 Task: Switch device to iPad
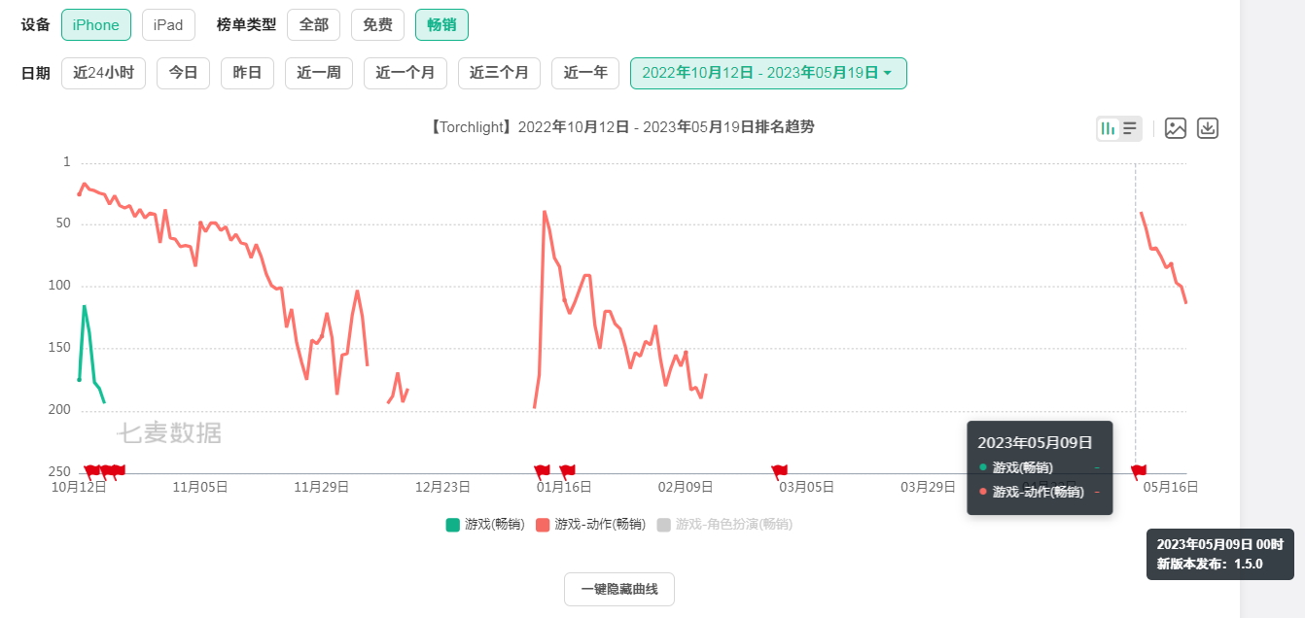pos(167,24)
